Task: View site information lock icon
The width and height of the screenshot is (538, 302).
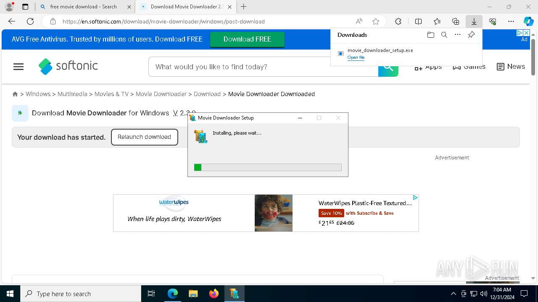Action: point(53,21)
